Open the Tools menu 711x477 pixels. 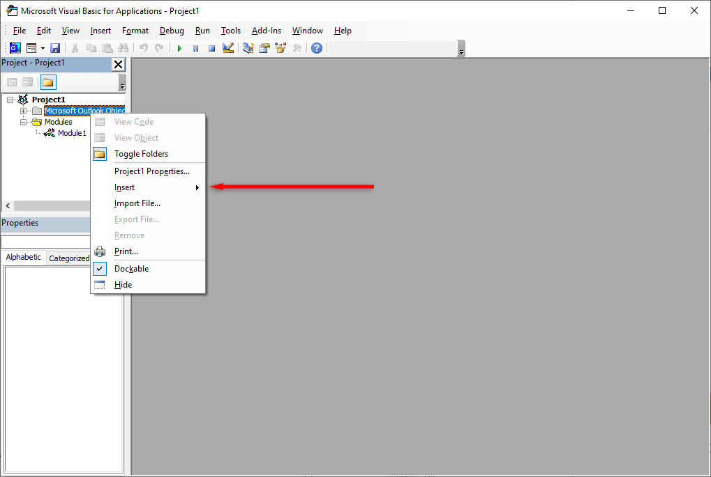(231, 31)
